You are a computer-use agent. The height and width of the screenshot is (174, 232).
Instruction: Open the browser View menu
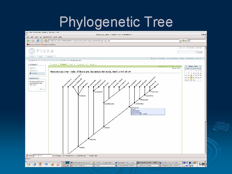(37, 37)
